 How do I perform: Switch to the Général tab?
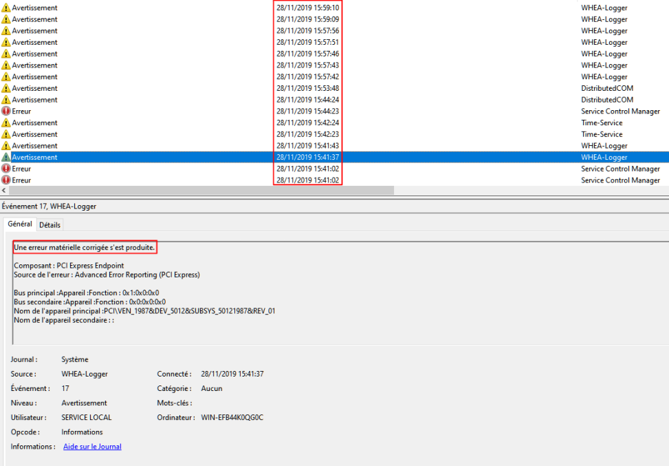click(20, 224)
